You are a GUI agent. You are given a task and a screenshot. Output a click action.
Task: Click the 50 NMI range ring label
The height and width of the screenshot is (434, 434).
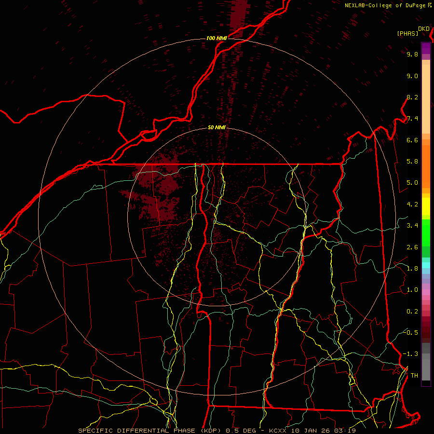pyautogui.click(x=217, y=128)
